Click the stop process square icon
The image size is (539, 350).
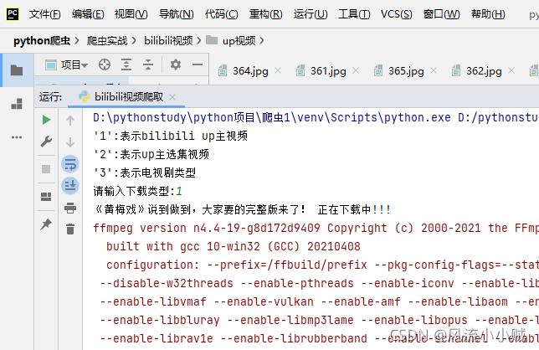point(46,169)
